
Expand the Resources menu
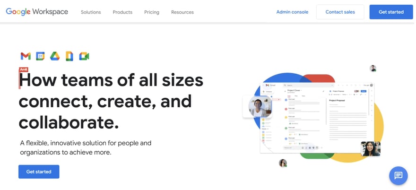pos(182,12)
